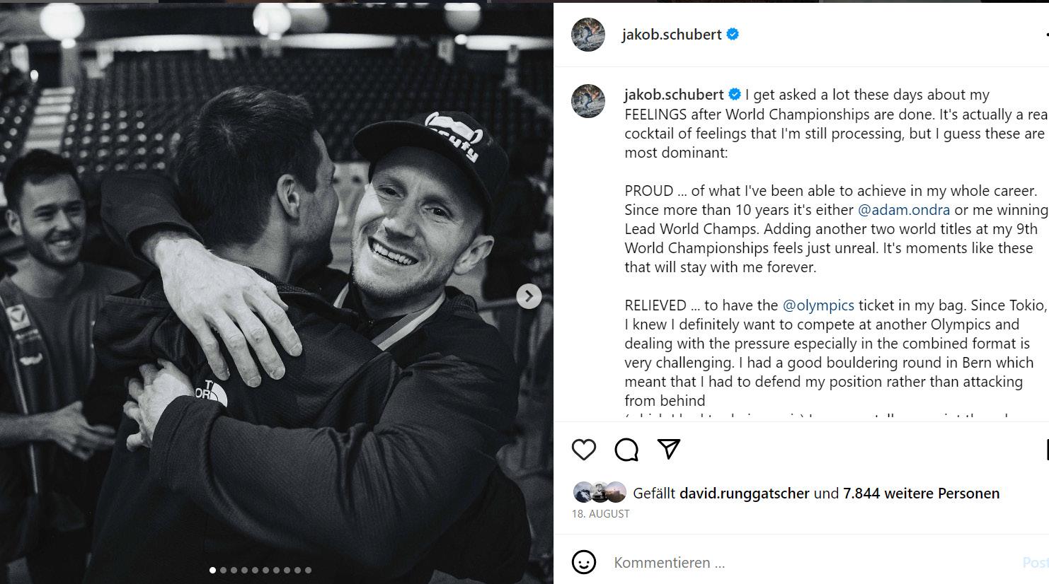
Task: Open the david.runggatscher profile link
Action: pos(744,494)
